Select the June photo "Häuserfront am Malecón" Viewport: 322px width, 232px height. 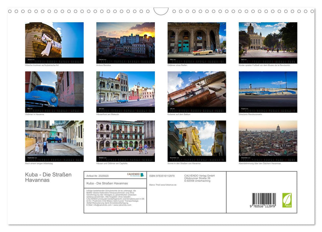click(x=125, y=91)
